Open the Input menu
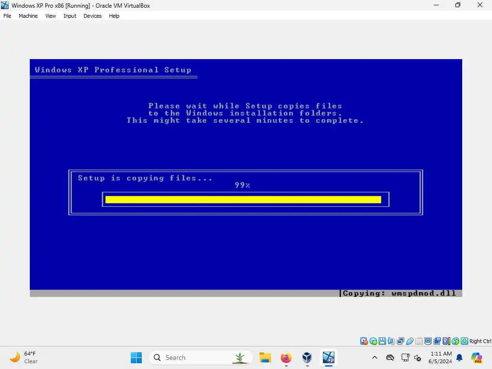492x369 pixels. click(70, 16)
